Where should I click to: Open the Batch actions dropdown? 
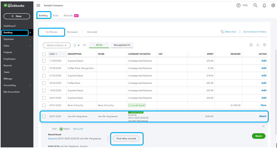pyautogui.click(x=57, y=45)
